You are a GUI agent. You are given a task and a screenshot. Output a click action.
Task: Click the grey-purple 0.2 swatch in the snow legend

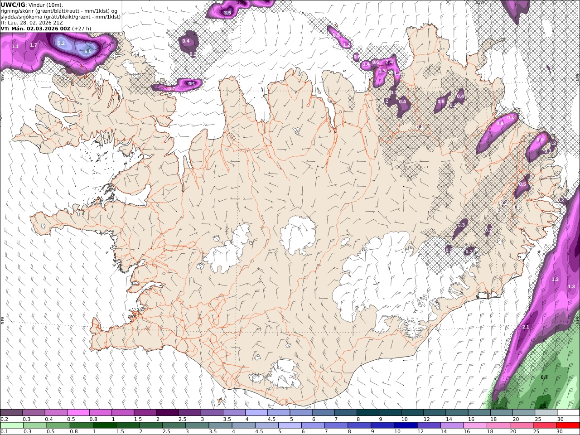[x=11, y=413]
